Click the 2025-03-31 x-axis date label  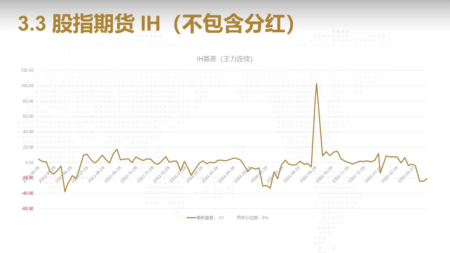click(x=406, y=174)
